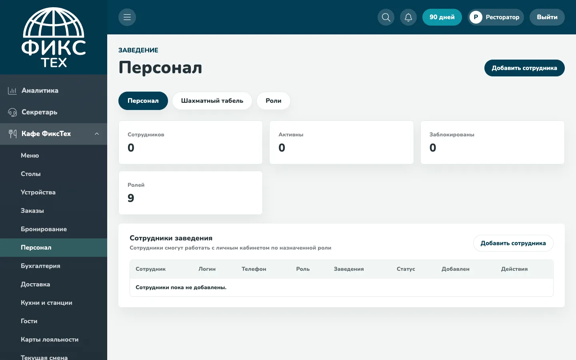This screenshot has height=360, width=576.
Task: Click the Действия column header
Action: pyautogui.click(x=514, y=269)
